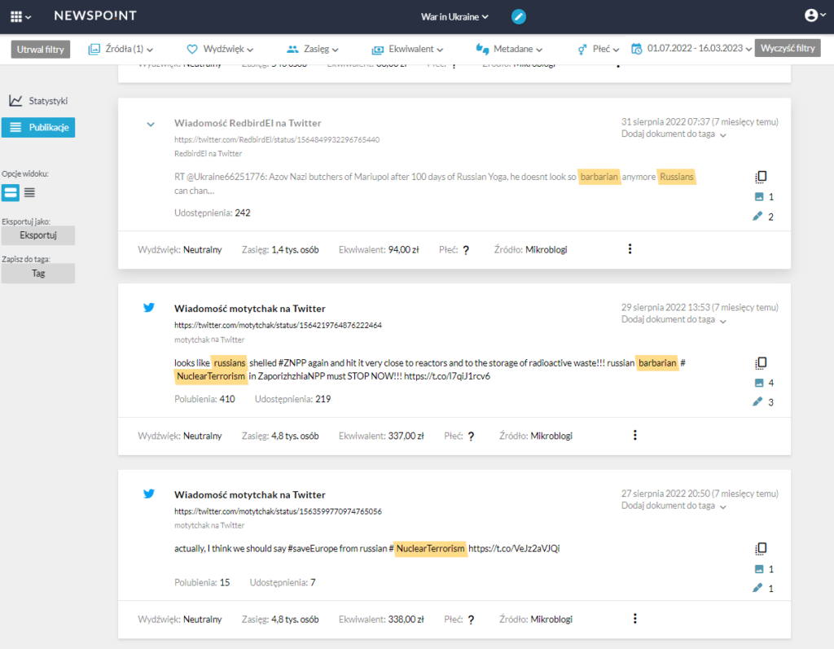
Task: Click highlighter pen icon on RedbirdEl post
Action: [x=757, y=216]
